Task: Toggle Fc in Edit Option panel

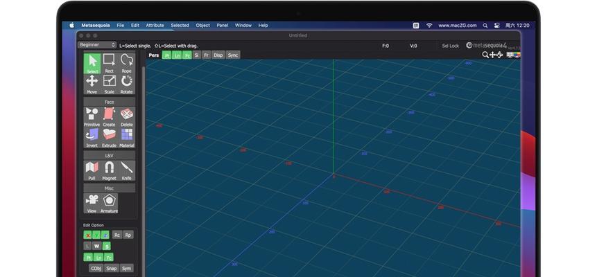Action: tap(109, 258)
